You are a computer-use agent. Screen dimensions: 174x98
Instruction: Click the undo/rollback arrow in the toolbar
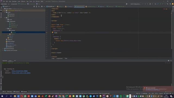pos(167,4)
